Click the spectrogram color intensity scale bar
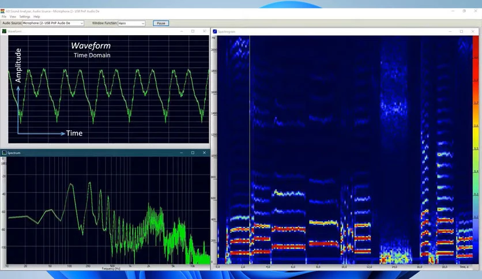Screen dimensions: 482x279 click(x=475, y=149)
